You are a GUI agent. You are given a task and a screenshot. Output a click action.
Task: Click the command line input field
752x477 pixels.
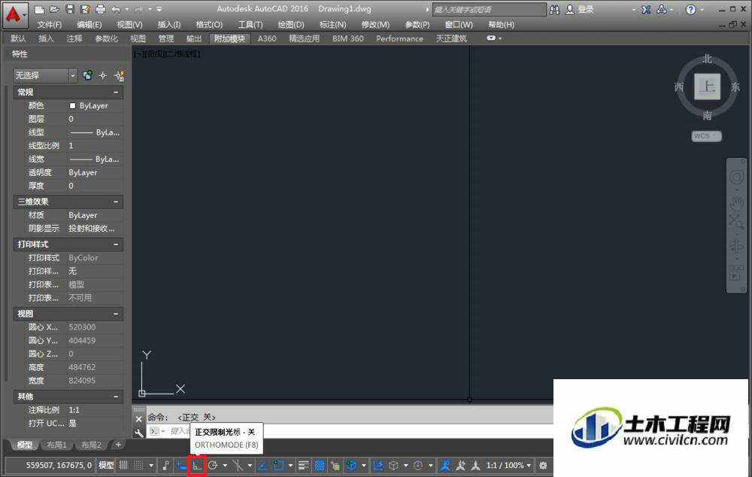pyautogui.click(x=350, y=431)
